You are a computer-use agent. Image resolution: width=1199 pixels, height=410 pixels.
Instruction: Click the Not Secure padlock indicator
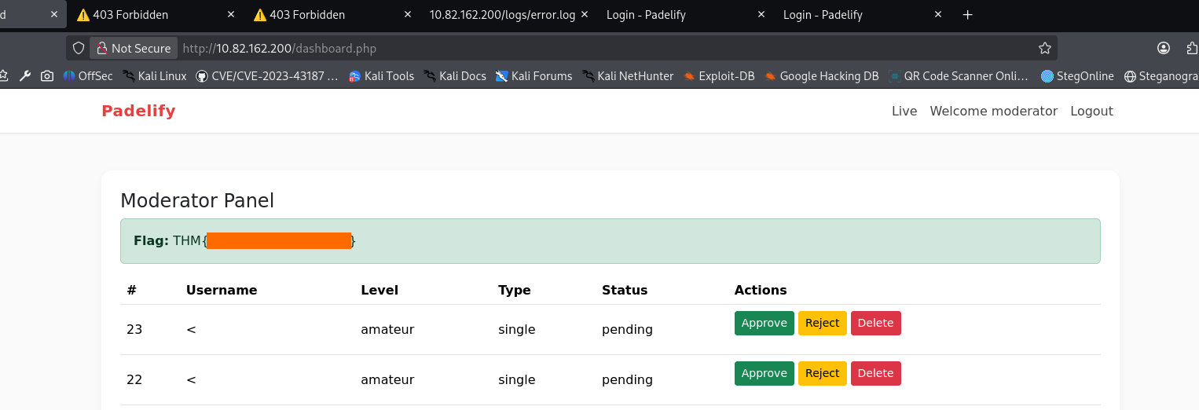pyautogui.click(x=133, y=49)
